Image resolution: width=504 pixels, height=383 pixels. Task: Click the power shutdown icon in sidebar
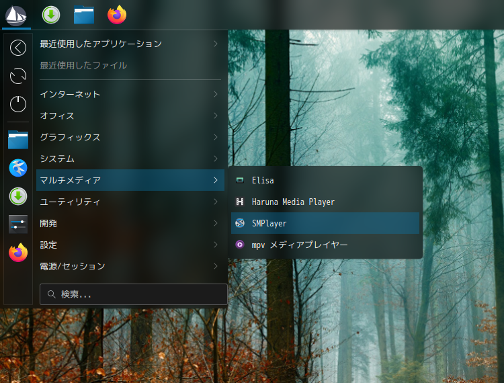click(x=18, y=103)
